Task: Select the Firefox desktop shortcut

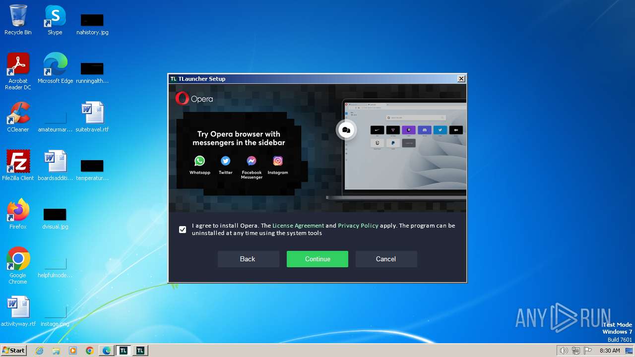Action: click(x=18, y=214)
